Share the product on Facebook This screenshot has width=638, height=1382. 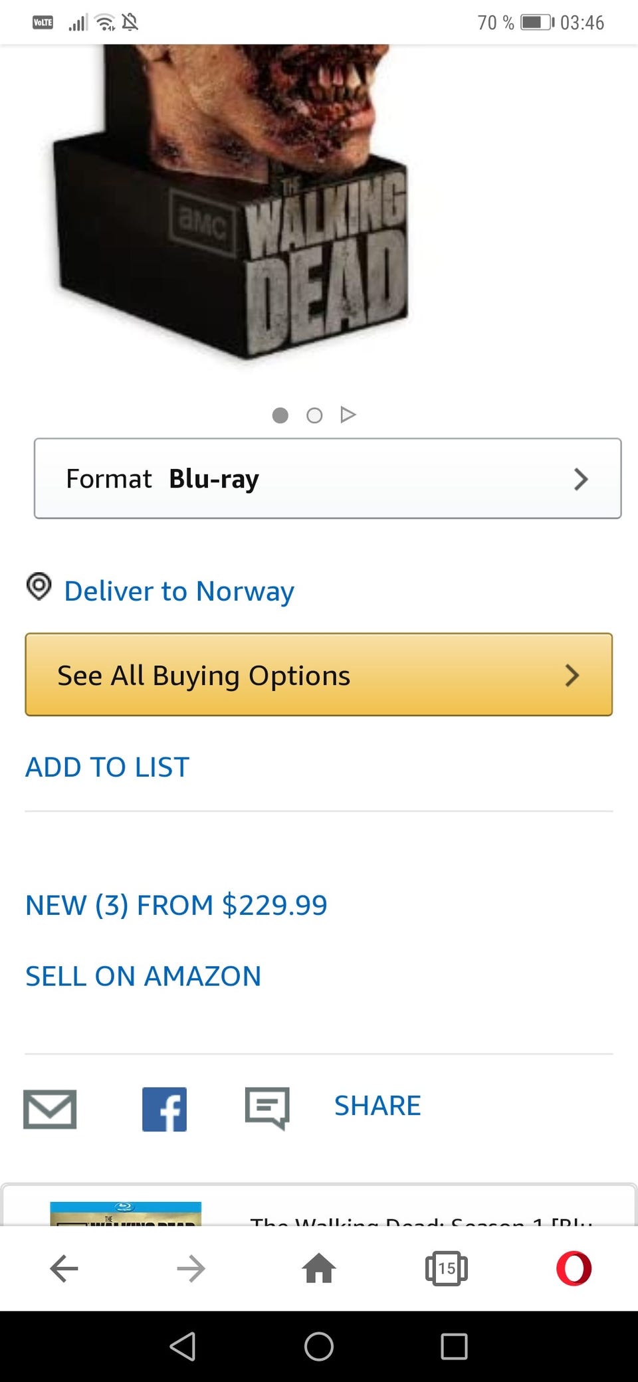(x=164, y=1108)
